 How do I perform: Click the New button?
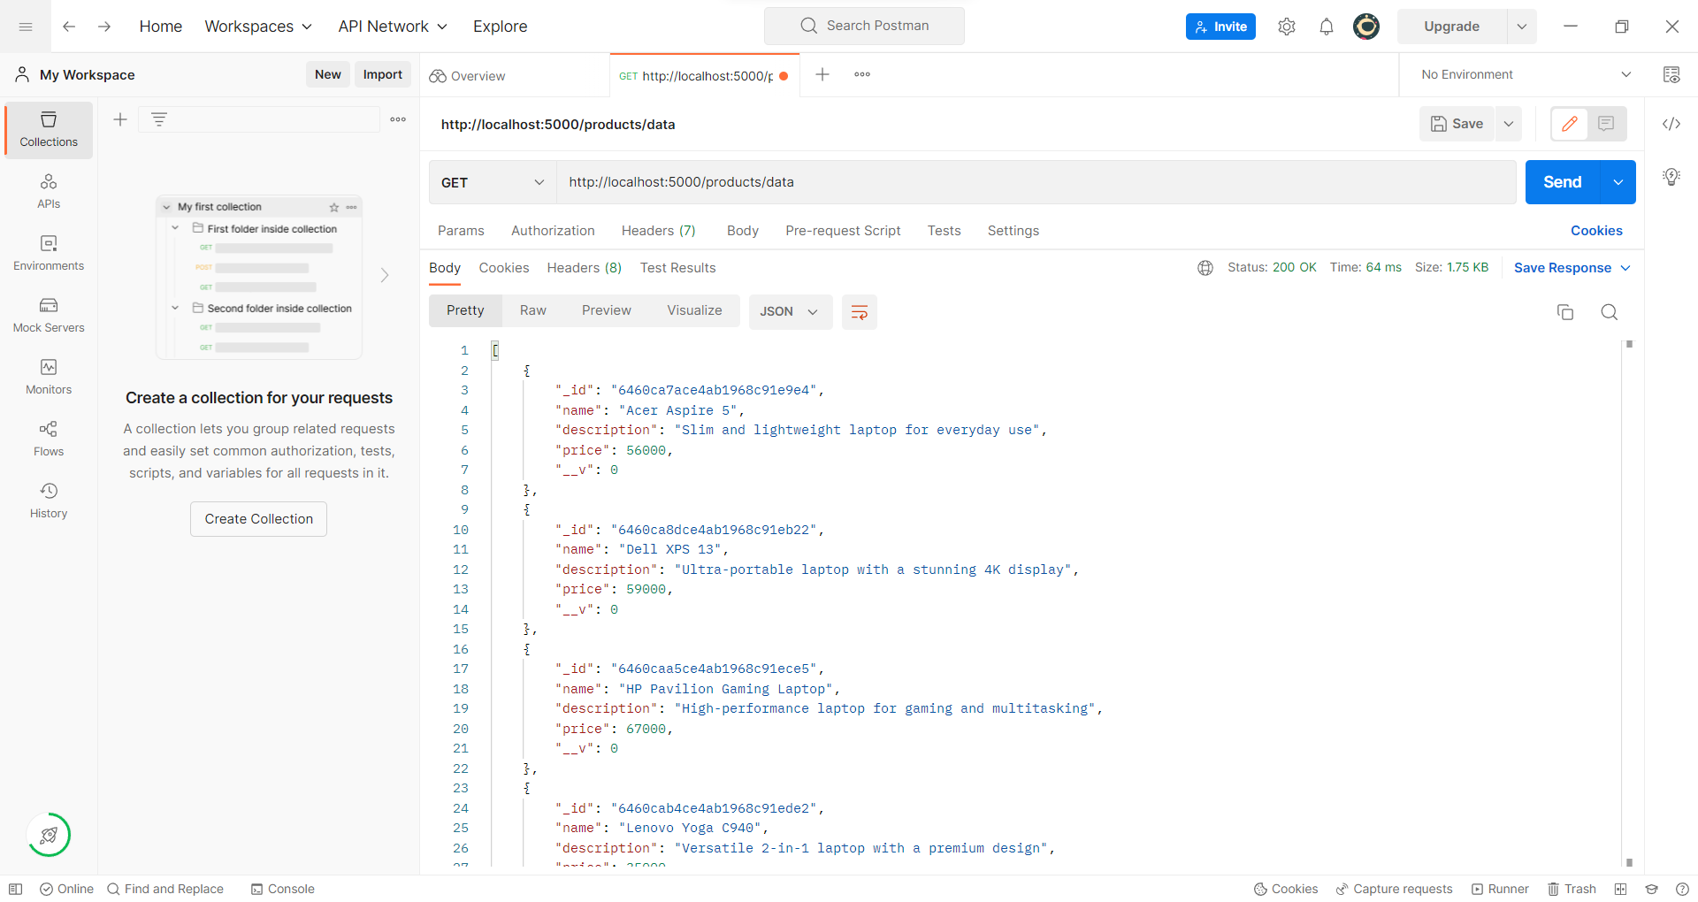[327, 74]
